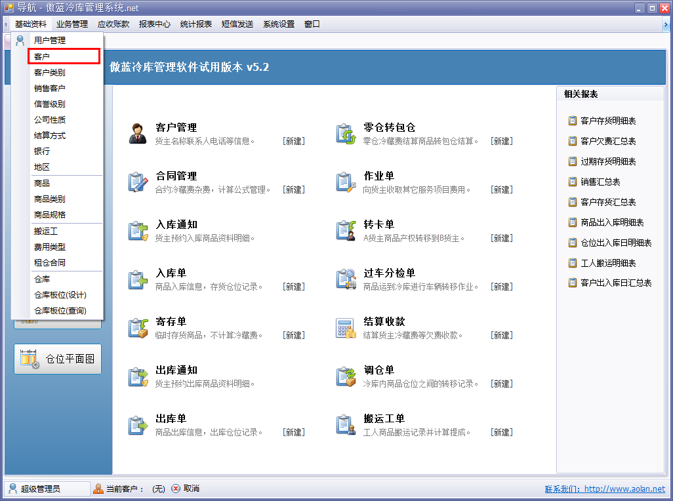Open the 业务管理 menu
The height and width of the screenshot is (501, 673).
click(72, 24)
